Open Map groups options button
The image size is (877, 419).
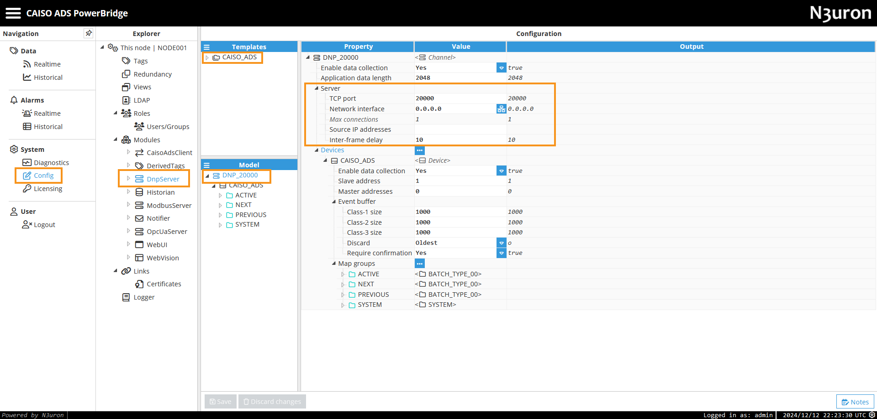point(420,264)
